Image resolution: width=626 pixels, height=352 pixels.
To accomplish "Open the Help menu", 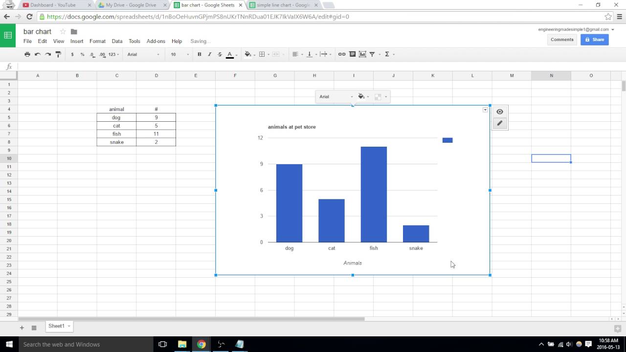I will coord(177,42).
